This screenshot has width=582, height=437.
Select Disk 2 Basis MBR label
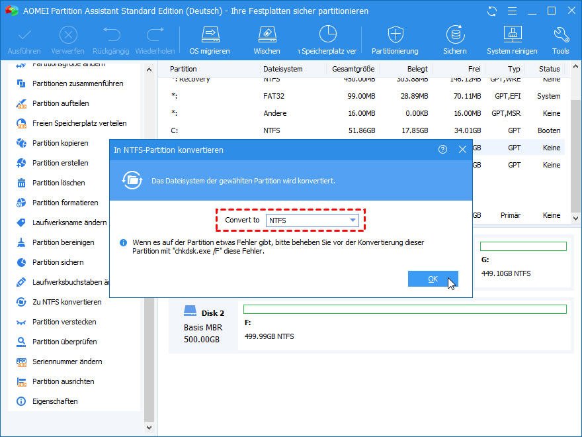[204, 326]
